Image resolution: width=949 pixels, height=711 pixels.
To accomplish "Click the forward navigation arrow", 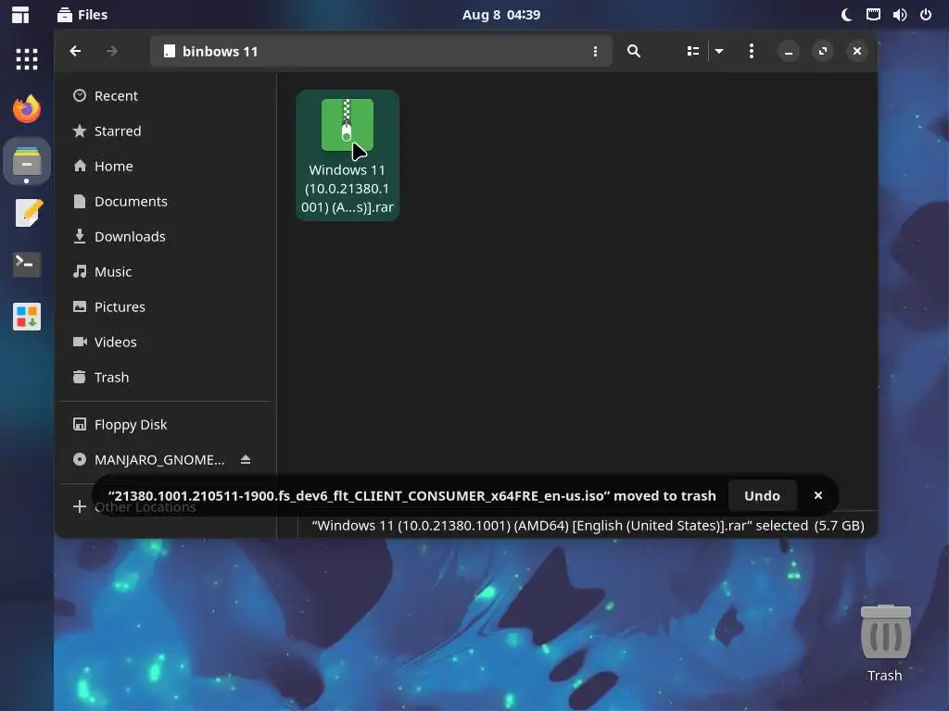I will coord(112,52).
